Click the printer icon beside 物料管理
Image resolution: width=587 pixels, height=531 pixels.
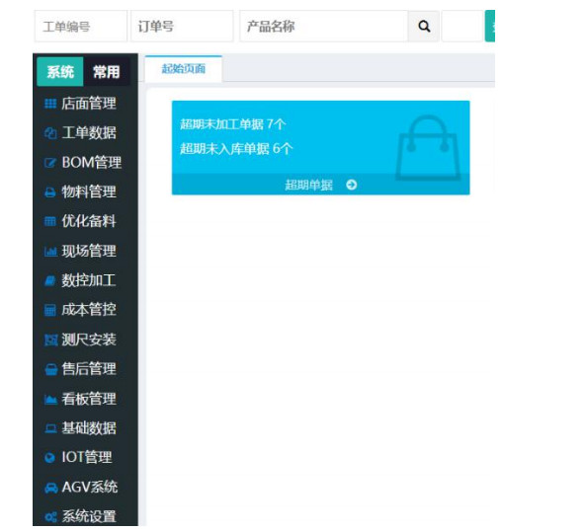point(50,192)
